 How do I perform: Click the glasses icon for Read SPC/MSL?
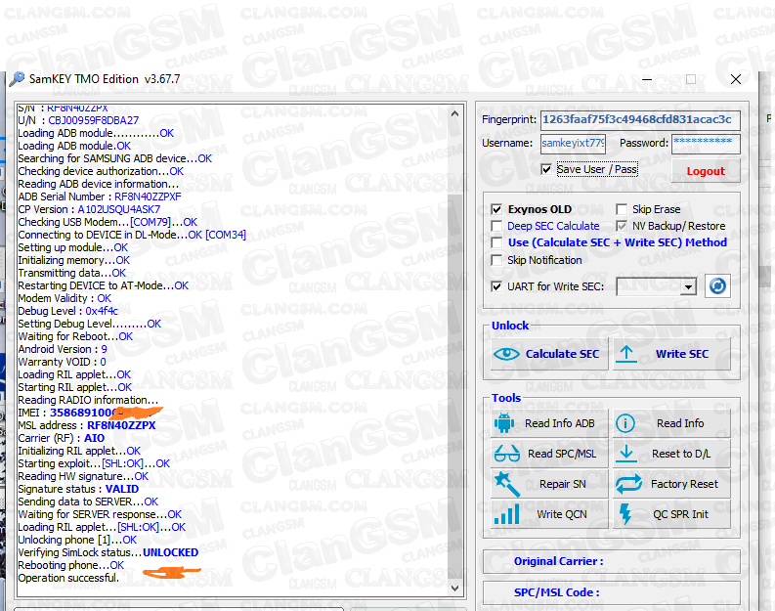click(x=506, y=454)
